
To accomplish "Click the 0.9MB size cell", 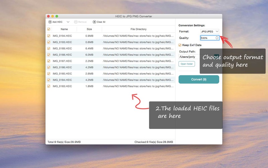I will point(89,36).
